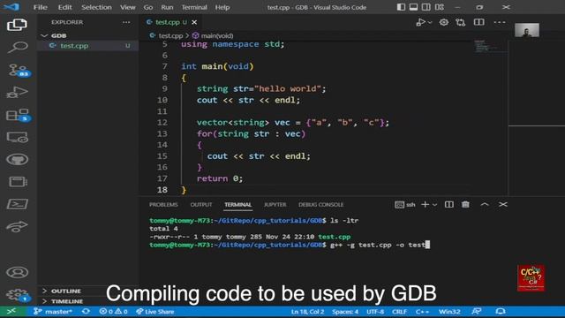
Task: Split the editor right
Action: [478, 22]
